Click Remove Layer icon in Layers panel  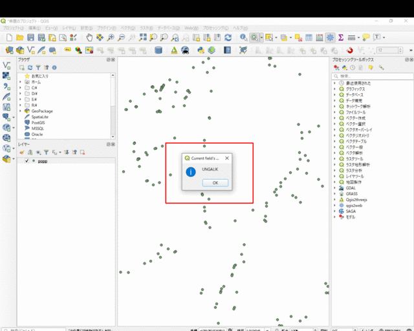click(82, 153)
